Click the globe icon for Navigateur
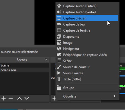Image resolution: width=125 pixels, height=110 pixels. coord(59,49)
